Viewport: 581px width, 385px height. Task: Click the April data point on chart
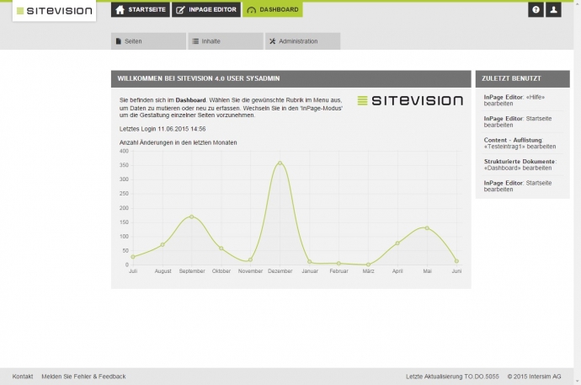pyautogui.click(x=397, y=243)
